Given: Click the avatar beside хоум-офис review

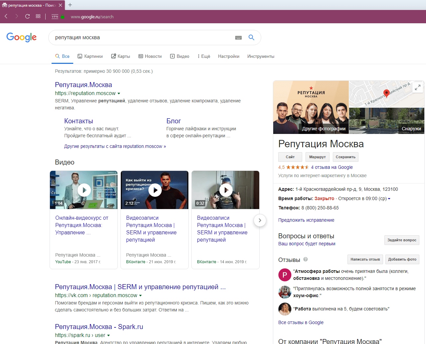Looking at the screenshot, I should pos(285,292).
